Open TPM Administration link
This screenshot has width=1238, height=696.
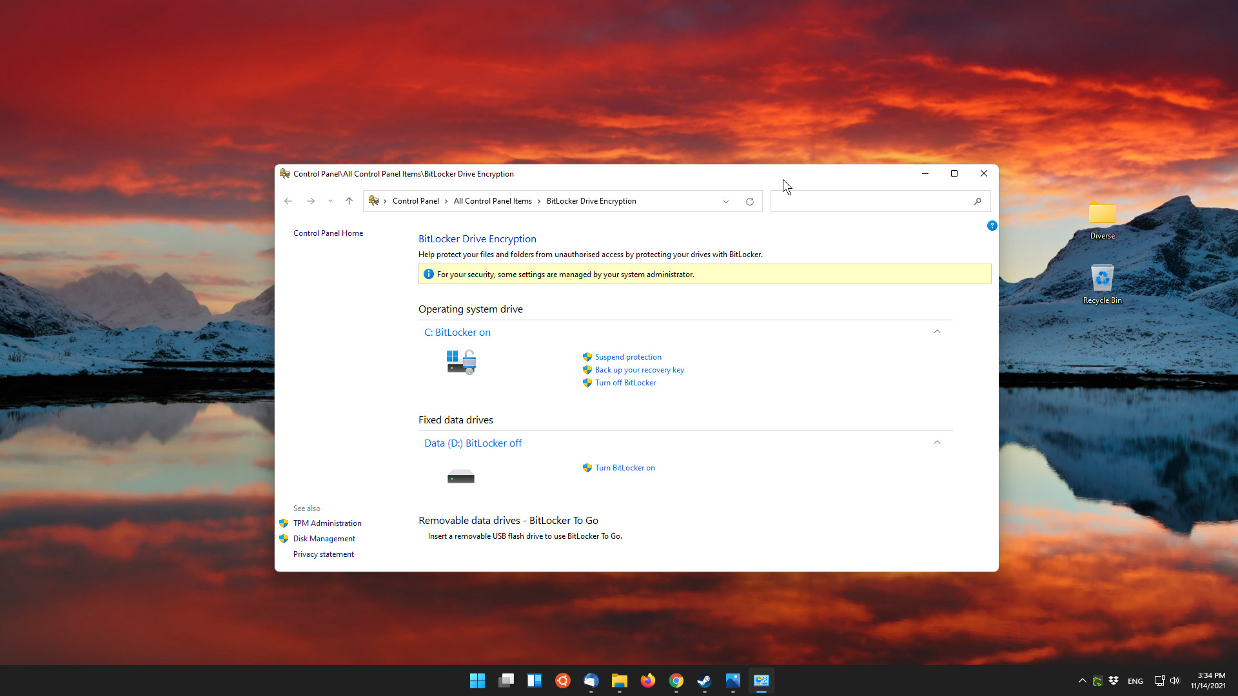click(327, 523)
